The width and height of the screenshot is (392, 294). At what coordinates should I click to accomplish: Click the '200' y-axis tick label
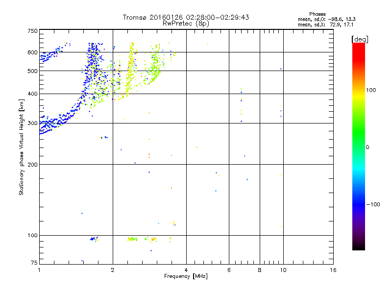[32, 165]
